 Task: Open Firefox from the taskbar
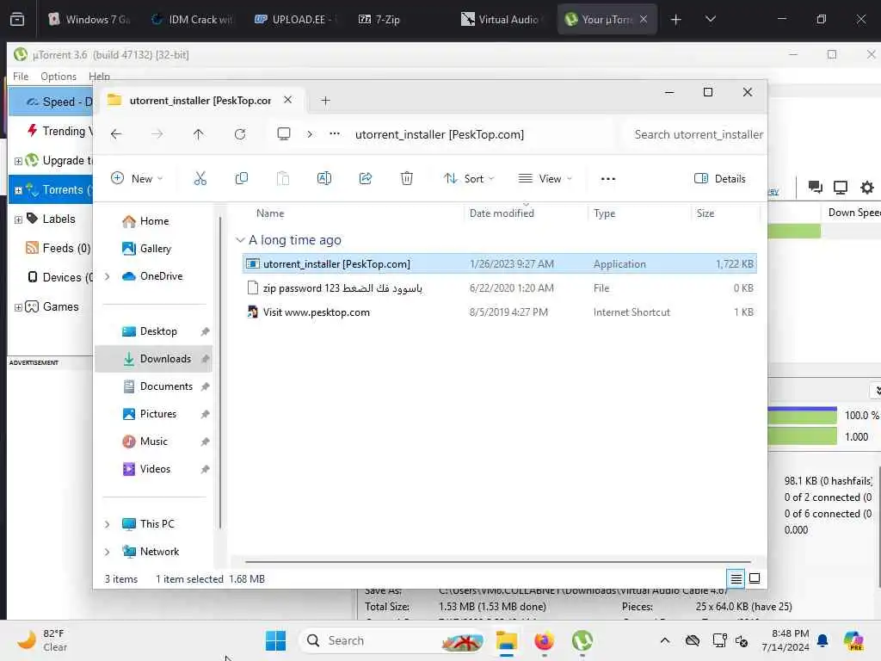(544, 640)
